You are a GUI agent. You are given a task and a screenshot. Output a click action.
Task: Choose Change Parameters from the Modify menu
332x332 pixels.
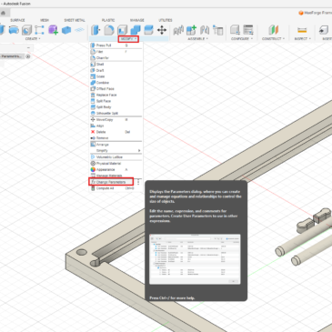click(111, 182)
